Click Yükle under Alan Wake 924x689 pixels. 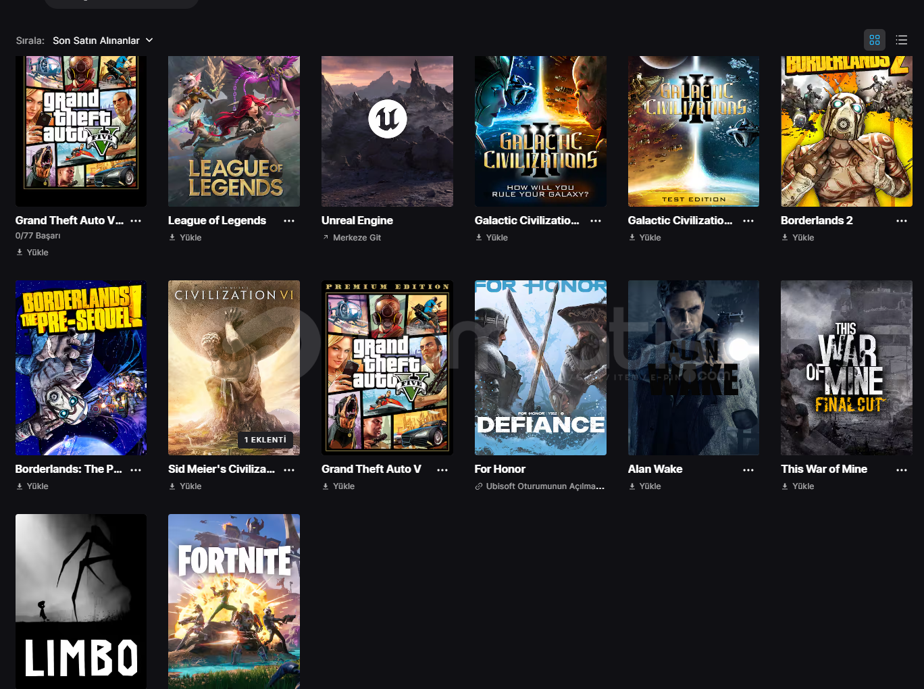[x=644, y=486]
